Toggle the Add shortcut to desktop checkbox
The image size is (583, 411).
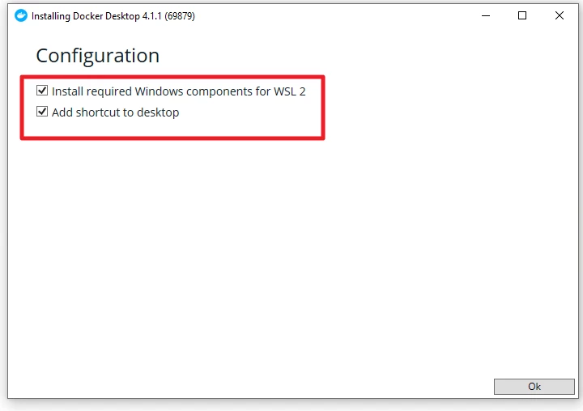[x=42, y=112]
